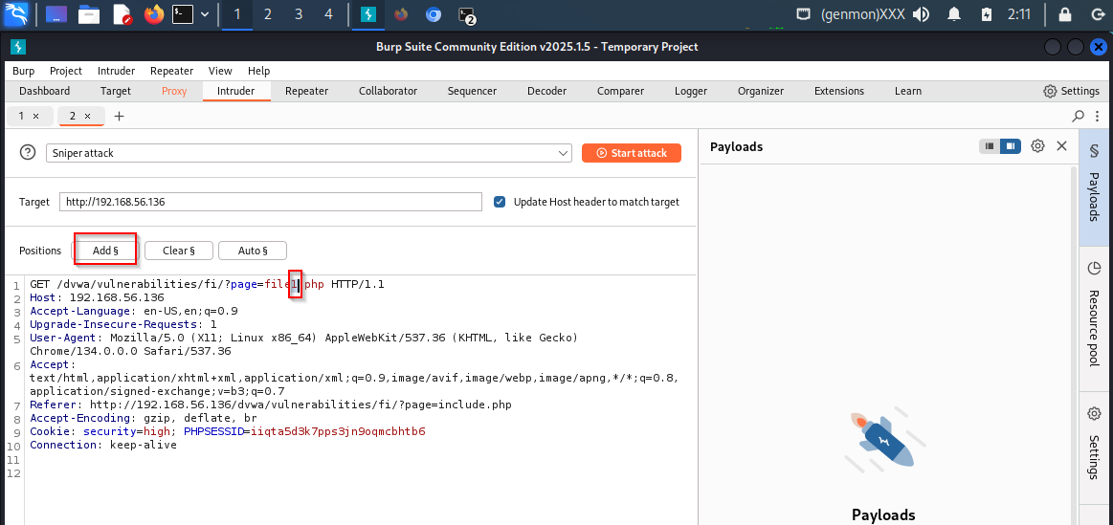The height and width of the screenshot is (525, 1113).
Task: Click the Referer header line in request
Action: (x=271, y=405)
